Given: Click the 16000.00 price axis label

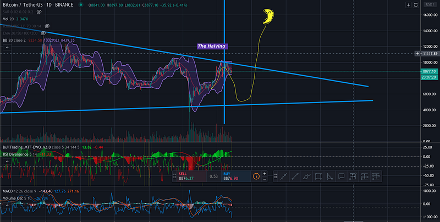Looking at the screenshot, I should pos(430,15).
